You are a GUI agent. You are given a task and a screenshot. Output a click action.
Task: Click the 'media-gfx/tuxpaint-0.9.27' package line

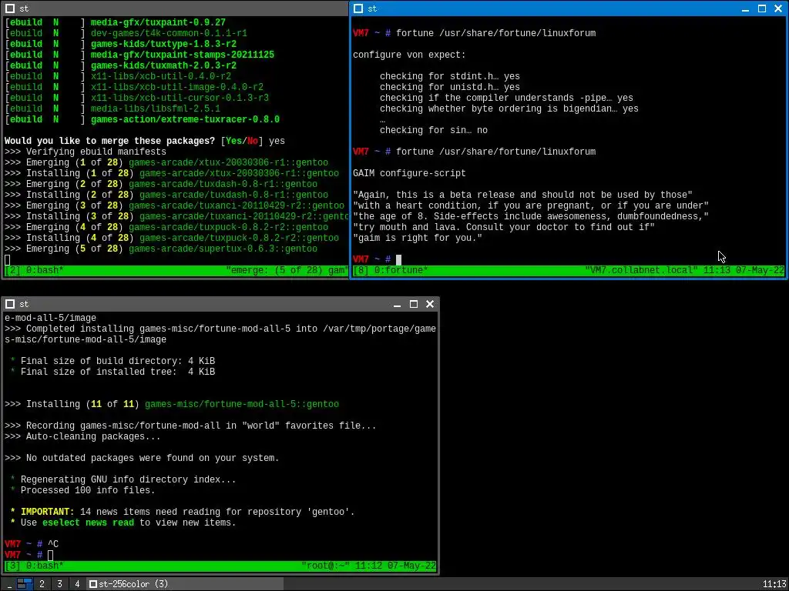158,22
